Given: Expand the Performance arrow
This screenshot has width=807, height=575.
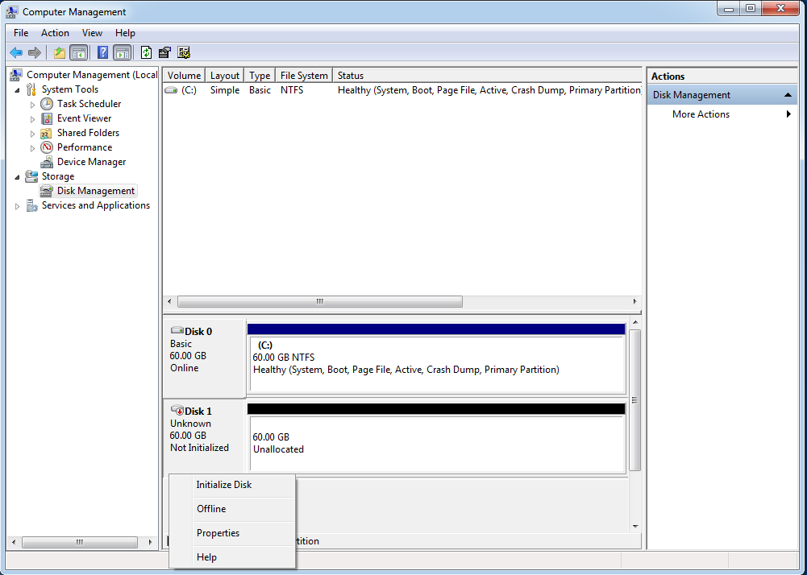Looking at the screenshot, I should (32, 147).
